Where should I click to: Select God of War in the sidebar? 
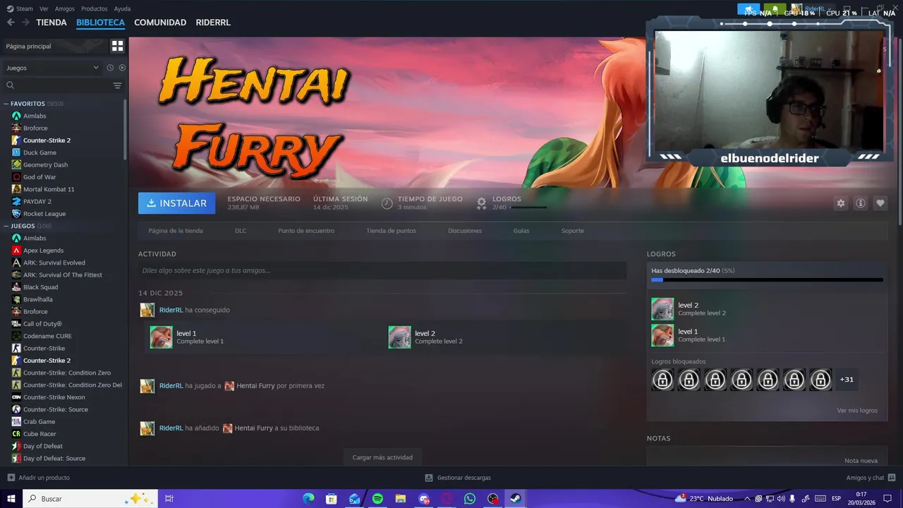tap(40, 177)
